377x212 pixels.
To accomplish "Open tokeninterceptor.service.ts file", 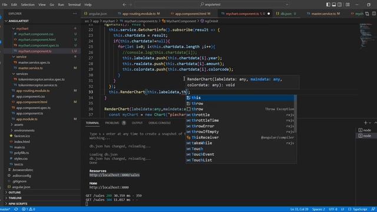I will pos(38,85).
